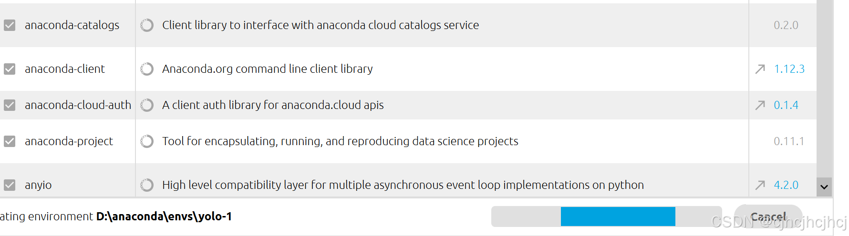Select the anaconda-project package name
The height and width of the screenshot is (236, 849).
click(69, 141)
